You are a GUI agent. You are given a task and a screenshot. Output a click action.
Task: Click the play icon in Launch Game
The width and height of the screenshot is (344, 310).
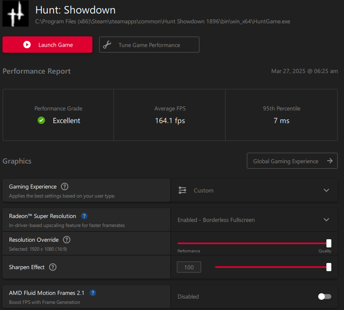[27, 45]
